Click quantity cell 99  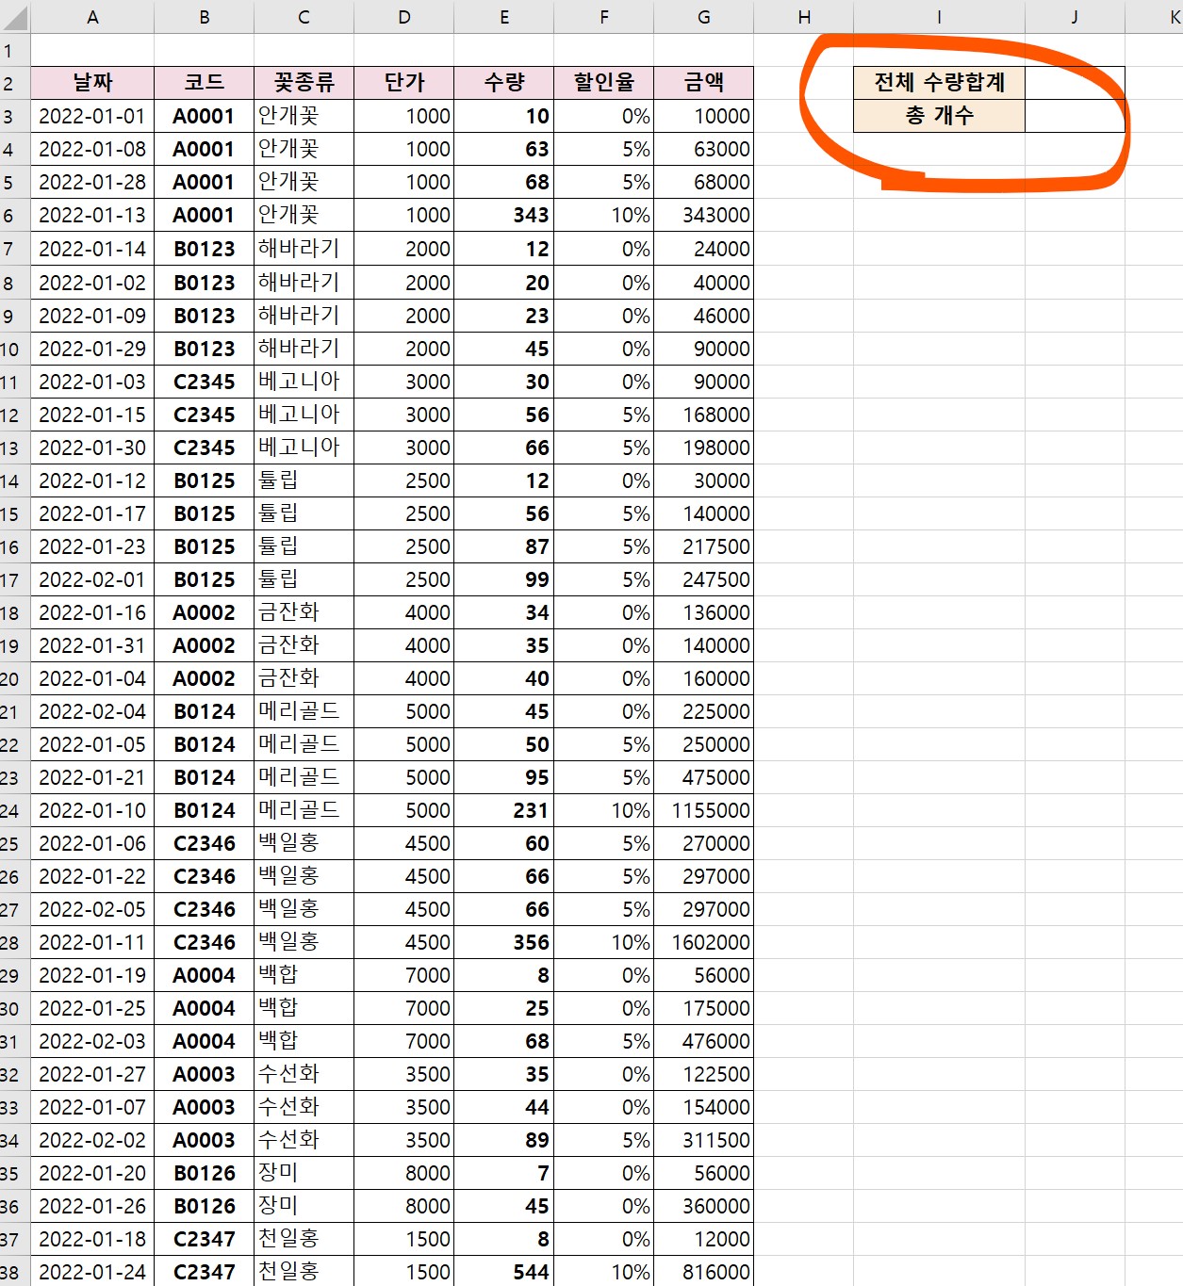point(504,579)
